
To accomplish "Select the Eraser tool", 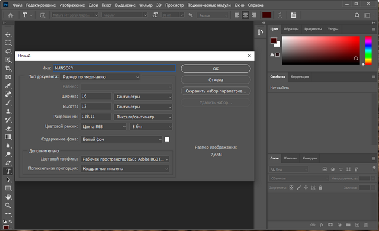I will pos(8,129).
